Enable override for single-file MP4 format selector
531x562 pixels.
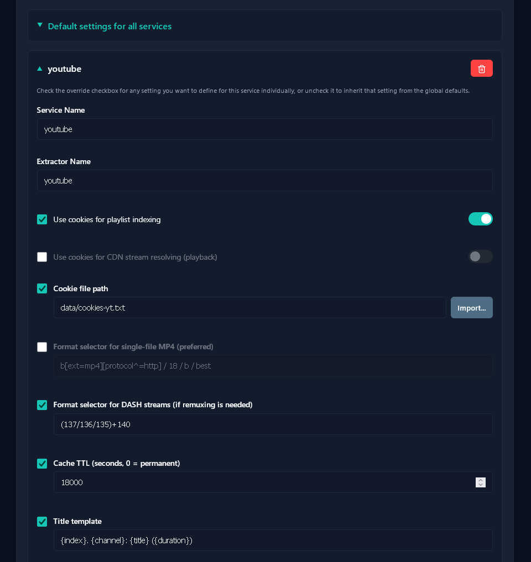[42, 347]
